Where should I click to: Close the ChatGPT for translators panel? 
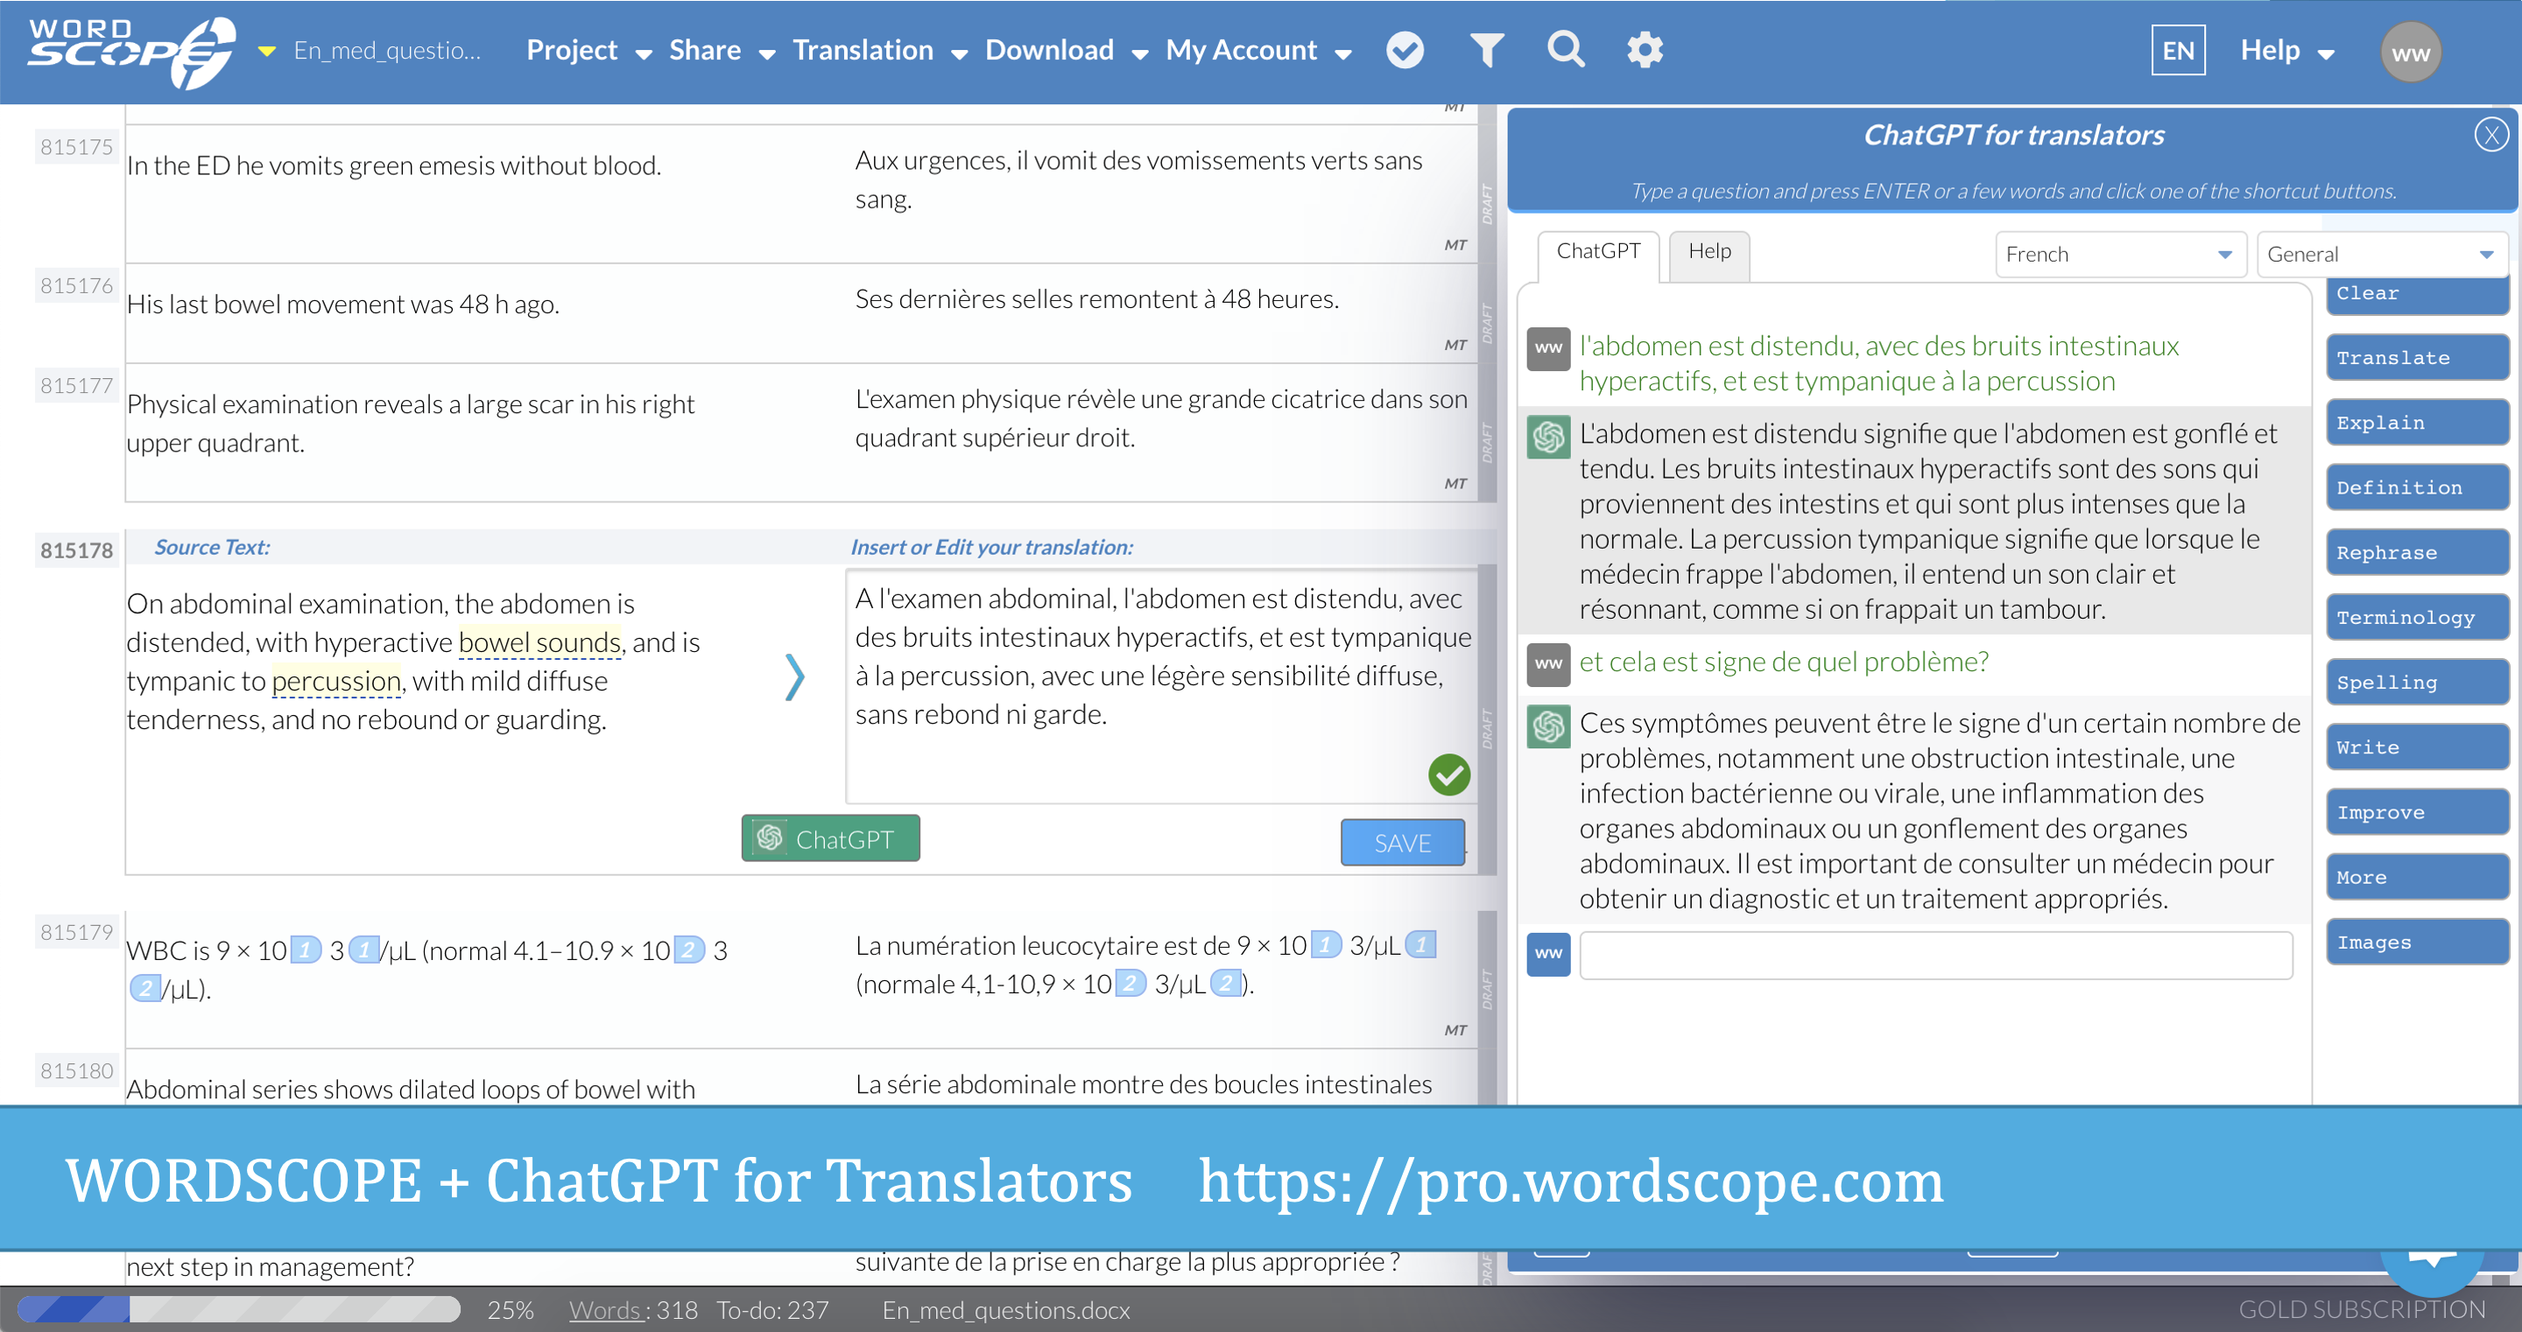2490,135
